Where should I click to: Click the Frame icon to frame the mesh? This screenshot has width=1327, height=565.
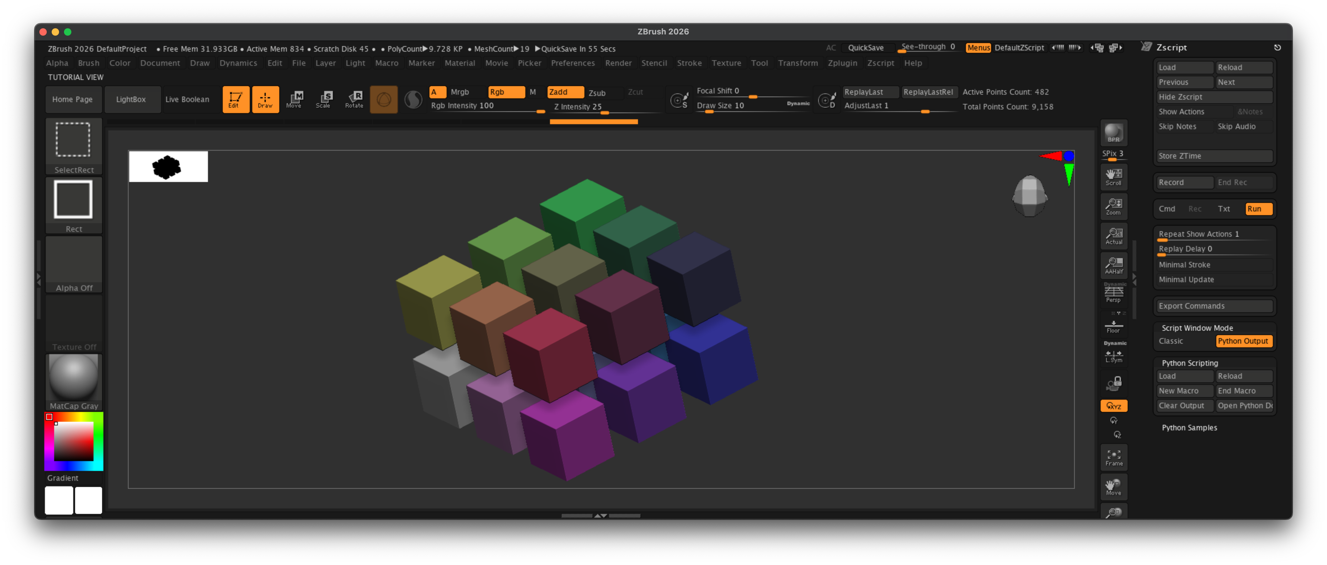coord(1114,457)
